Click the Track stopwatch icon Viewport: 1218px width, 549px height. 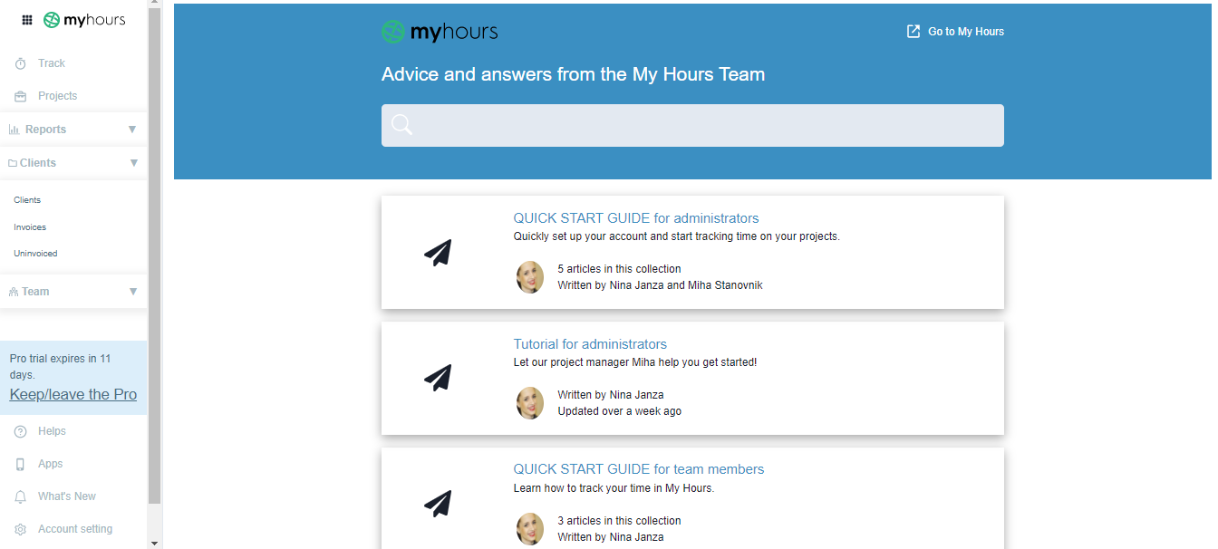click(x=20, y=63)
